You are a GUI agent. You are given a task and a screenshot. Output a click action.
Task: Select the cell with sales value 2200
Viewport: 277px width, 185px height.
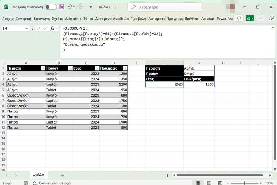114,84
